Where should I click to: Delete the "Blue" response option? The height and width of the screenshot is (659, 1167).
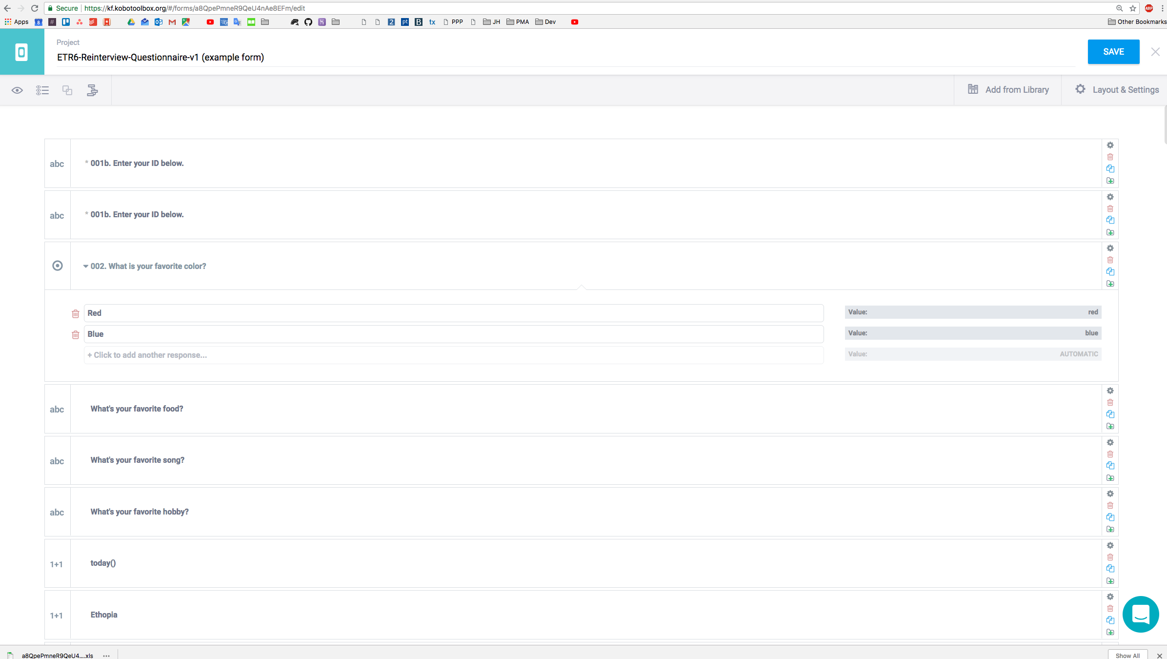tap(75, 334)
